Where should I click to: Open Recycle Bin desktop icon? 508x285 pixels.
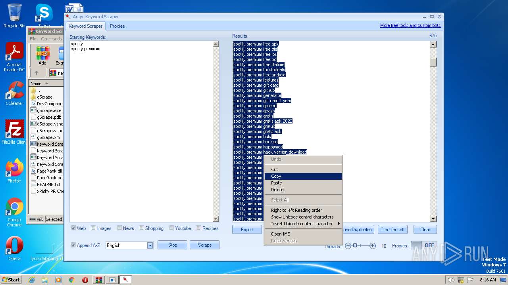click(14, 16)
